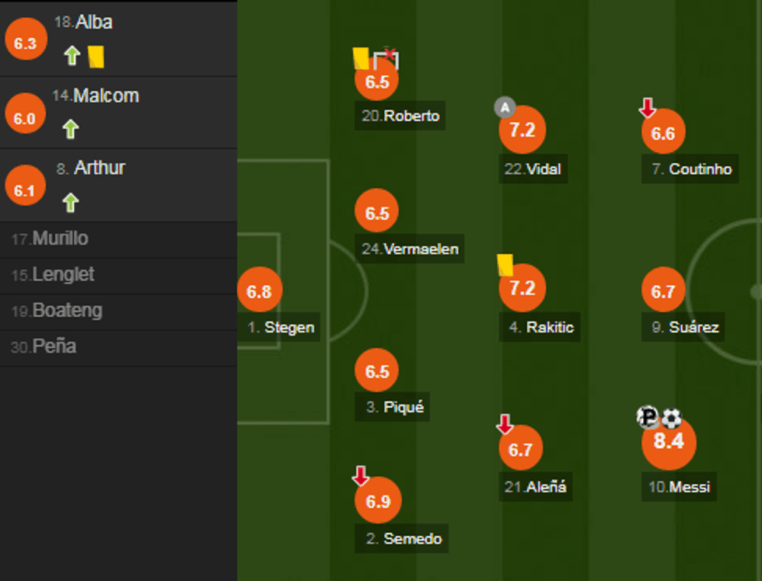Viewport: 762px width, 581px height.
Task: Click the goalpost with red X icon on Roberto
Action: (386, 58)
